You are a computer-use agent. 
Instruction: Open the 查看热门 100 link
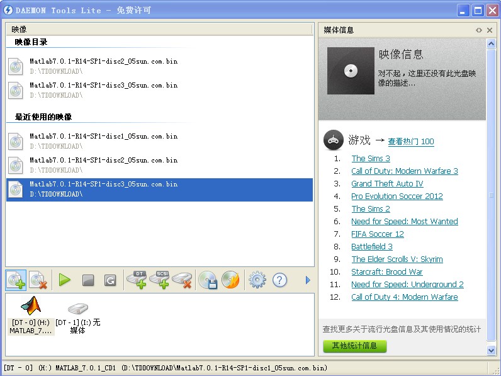(410, 142)
